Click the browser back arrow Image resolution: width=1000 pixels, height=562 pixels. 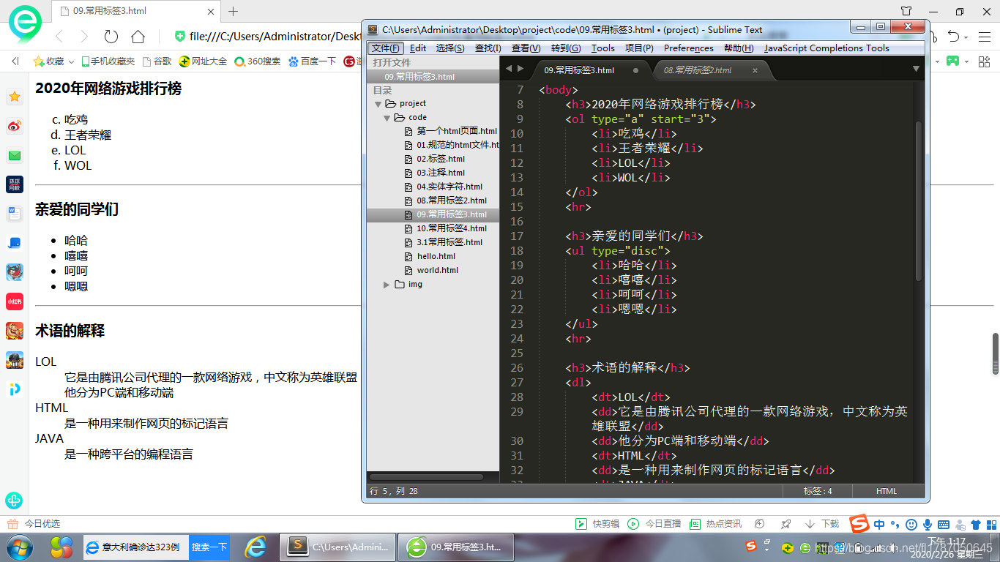[x=59, y=37]
